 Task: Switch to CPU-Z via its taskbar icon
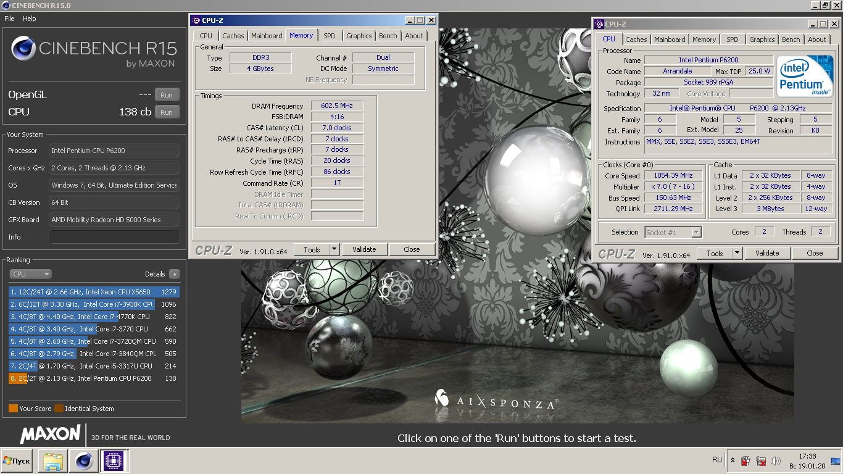[x=113, y=461]
